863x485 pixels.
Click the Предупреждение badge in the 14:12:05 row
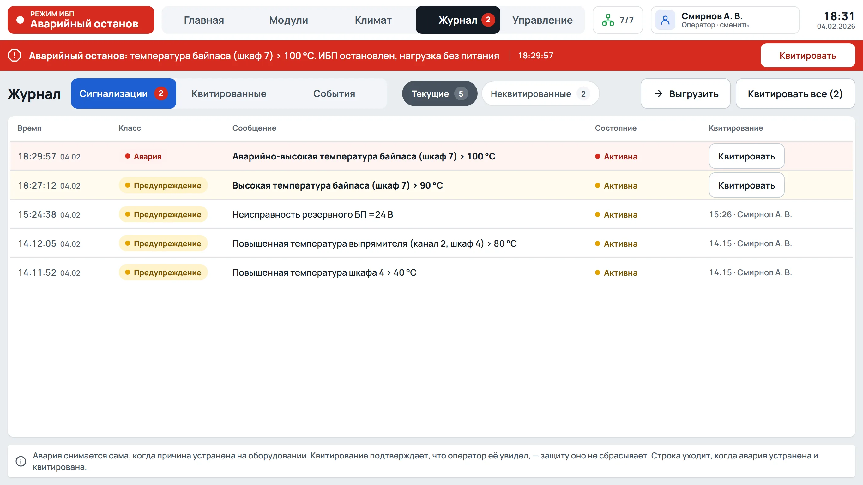click(163, 243)
